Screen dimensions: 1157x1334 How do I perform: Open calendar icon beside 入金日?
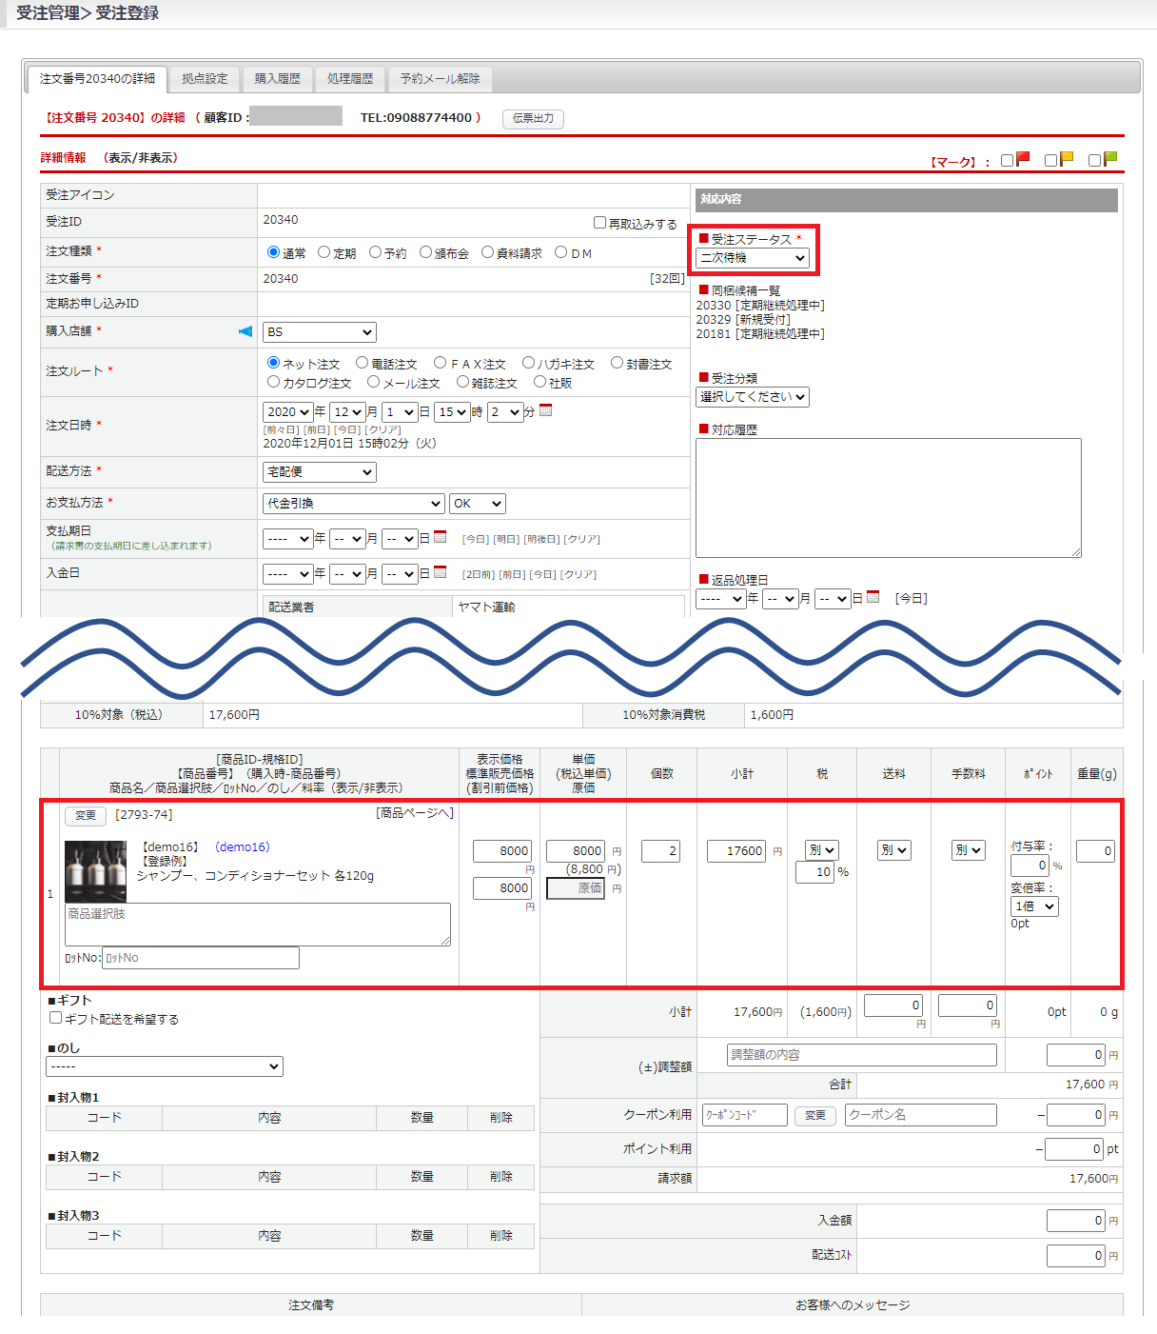point(440,572)
